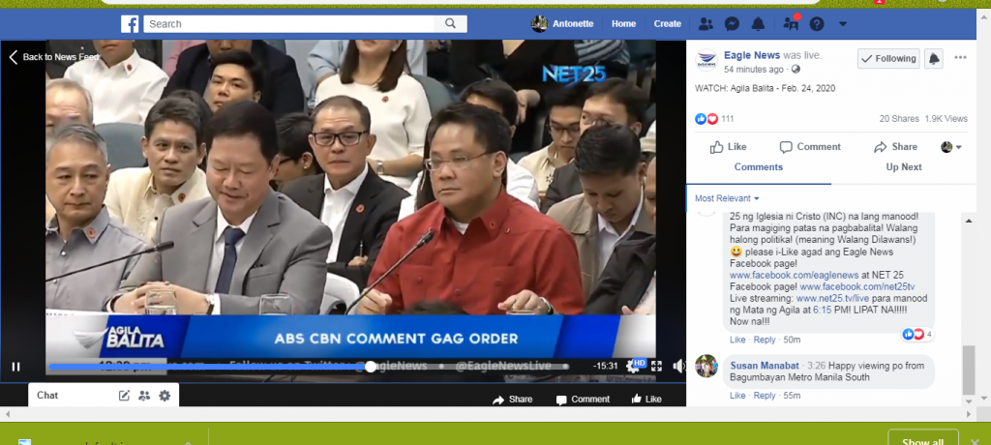Toggle the Following button for Eagle News
991x445 pixels.
pos(887,58)
